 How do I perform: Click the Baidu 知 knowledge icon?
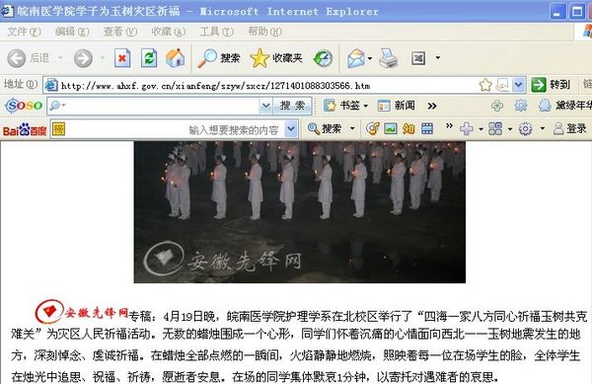tap(408, 128)
